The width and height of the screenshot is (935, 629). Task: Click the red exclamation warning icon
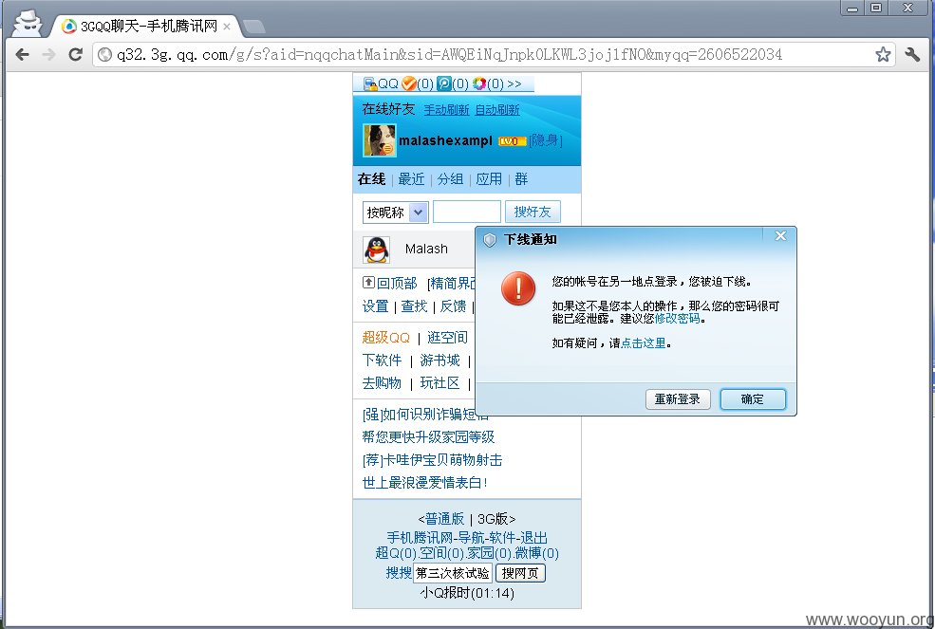(518, 288)
